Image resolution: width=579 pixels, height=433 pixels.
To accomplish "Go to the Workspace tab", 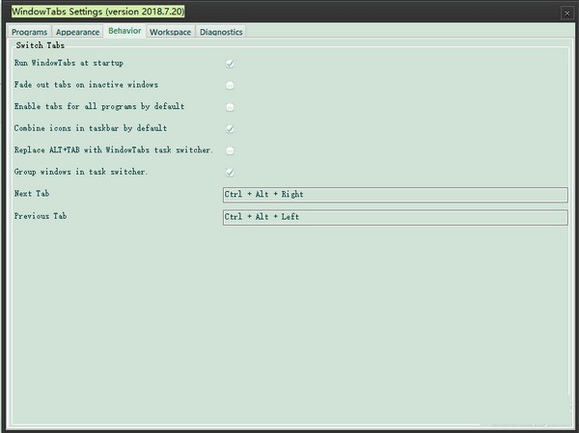I will [170, 32].
